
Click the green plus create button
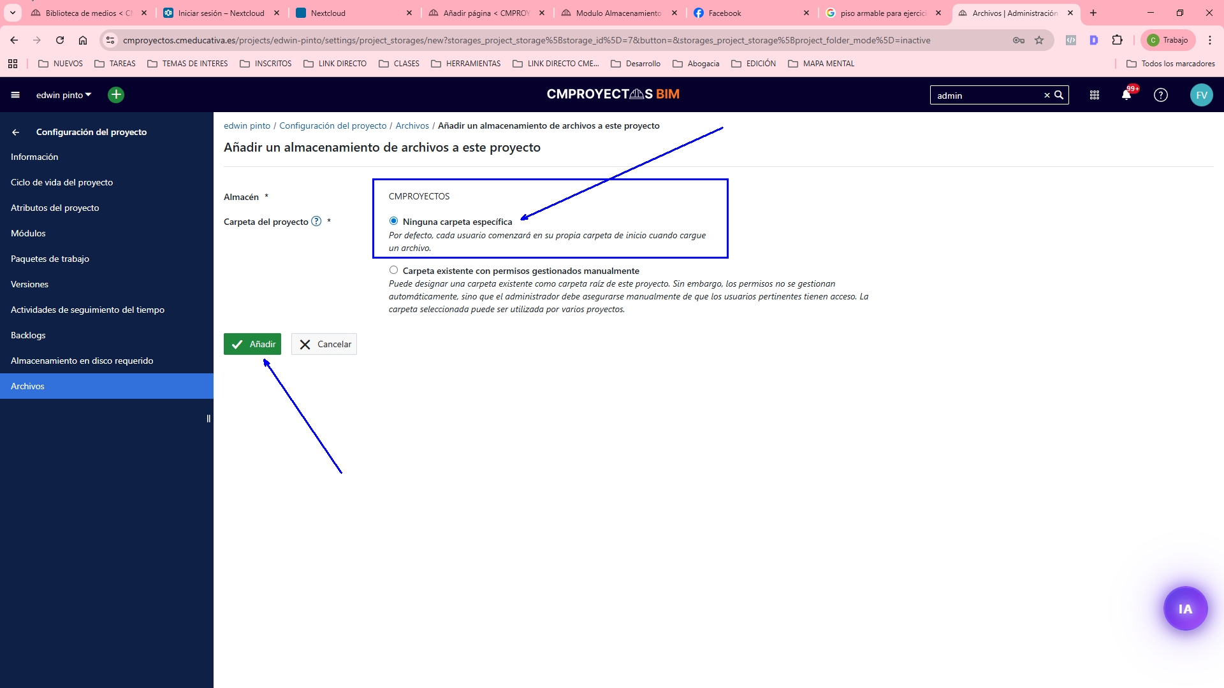click(x=116, y=95)
